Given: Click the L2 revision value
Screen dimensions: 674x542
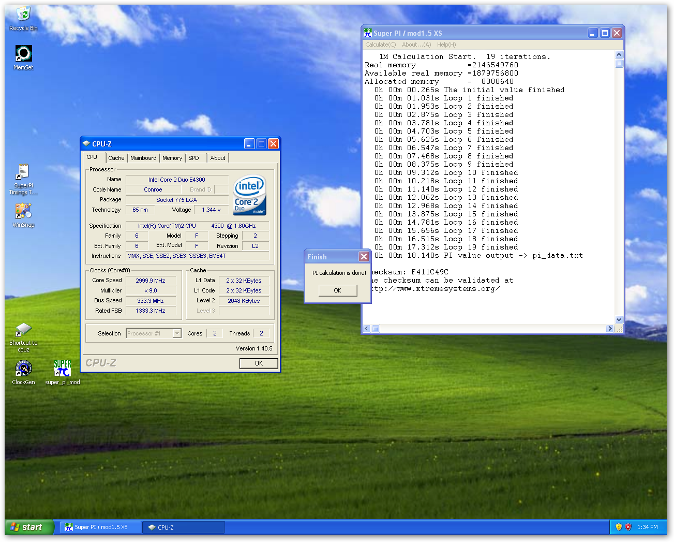Looking at the screenshot, I should click(255, 246).
